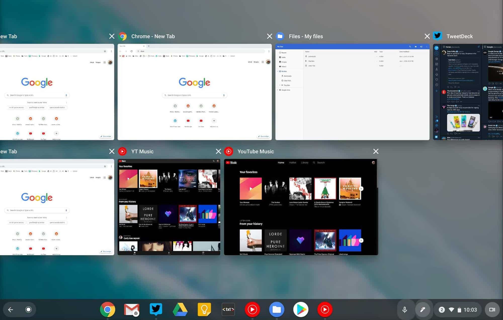The width and height of the screenshot is (503, 320).
Task: Open YT Music shelf icon beside Text app
Action: [x=253, y=309]
